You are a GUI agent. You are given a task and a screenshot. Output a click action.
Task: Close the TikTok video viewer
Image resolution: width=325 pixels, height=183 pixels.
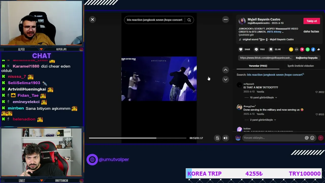point(92,20)
